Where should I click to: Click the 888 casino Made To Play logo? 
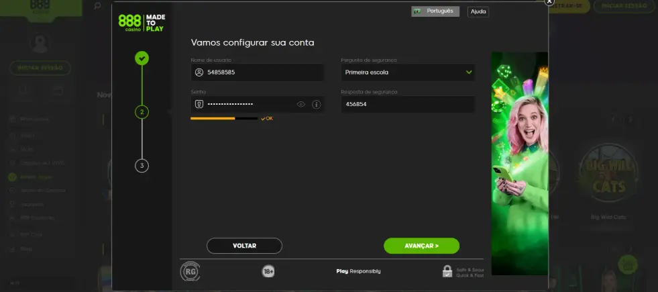pos(142,23)
